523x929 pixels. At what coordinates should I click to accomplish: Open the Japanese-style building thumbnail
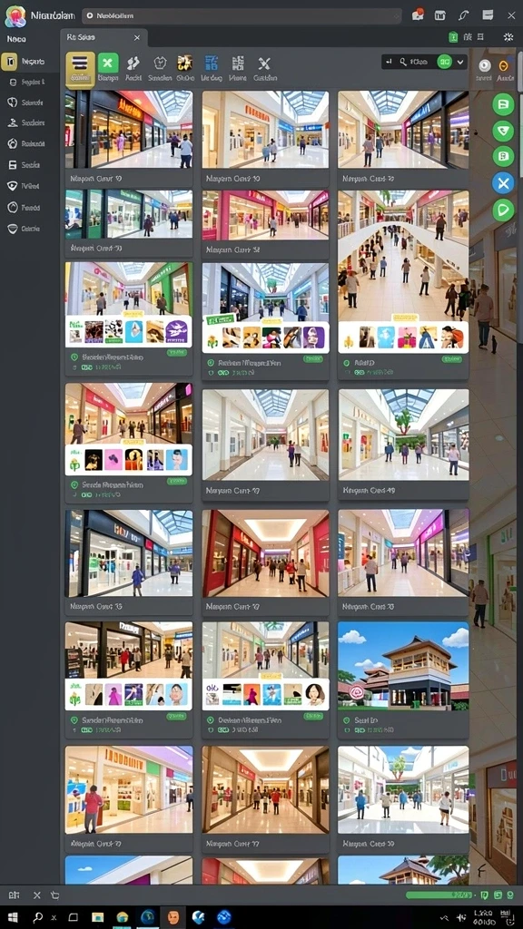tap(403, 665)
